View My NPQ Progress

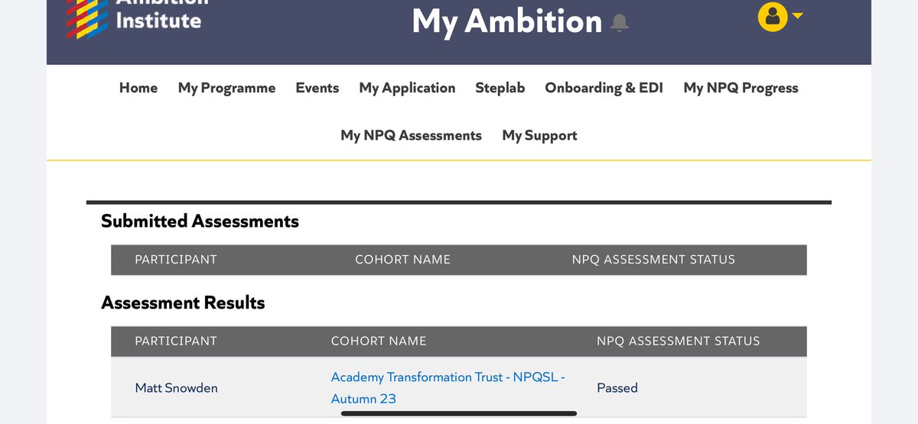tap(741, 88)
